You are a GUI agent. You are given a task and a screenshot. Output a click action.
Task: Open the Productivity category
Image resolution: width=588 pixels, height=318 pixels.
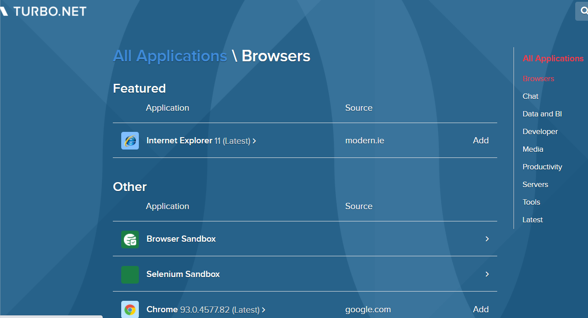(x=542, y=167)
